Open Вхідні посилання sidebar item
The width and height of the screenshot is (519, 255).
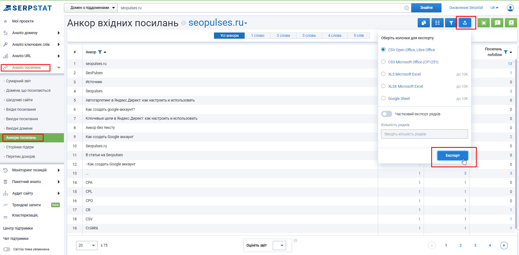(x=21, y=109)
